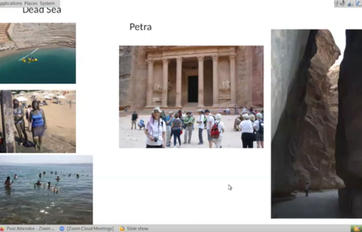
Task: Click the Petra slide heading
Action: [140, 27]
